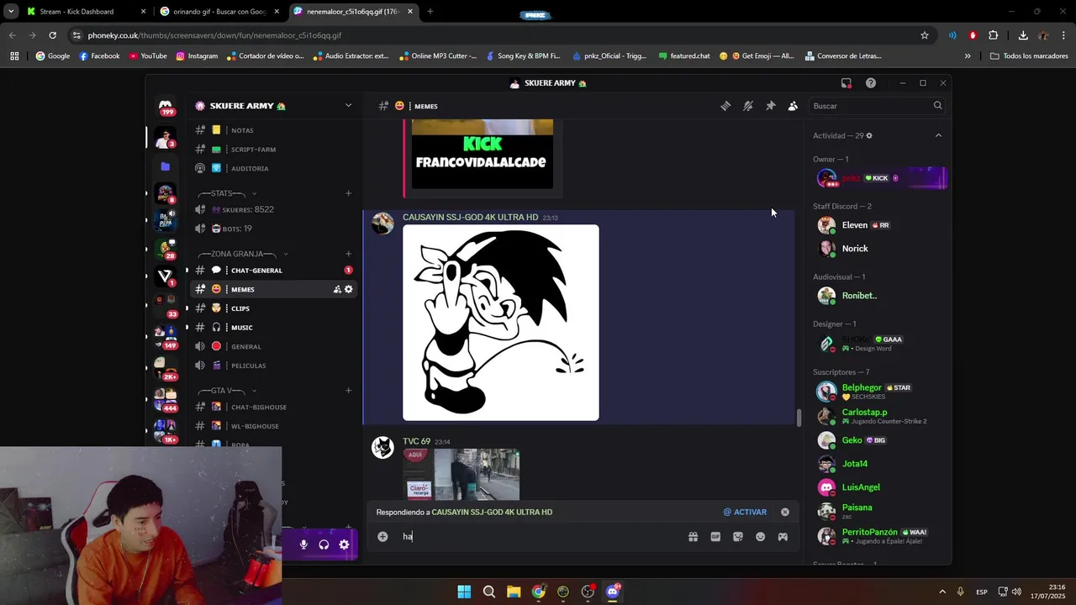The image size is (1076, 605).
Task: Click Discord chat scrollbar thumb
Action: click(x=799, y=418)
